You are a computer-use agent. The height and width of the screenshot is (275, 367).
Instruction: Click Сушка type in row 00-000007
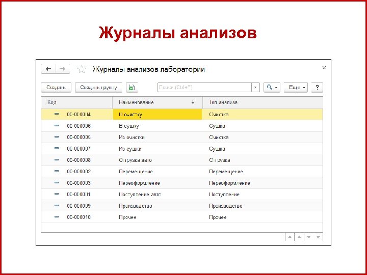point(263,149)
